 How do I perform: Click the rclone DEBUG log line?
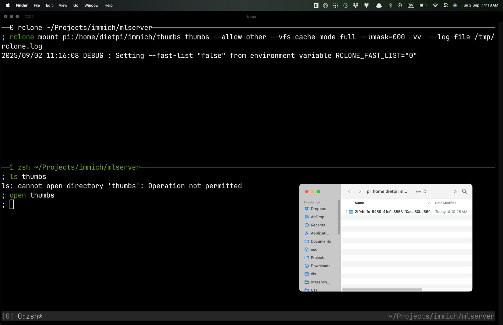(209, 56)
